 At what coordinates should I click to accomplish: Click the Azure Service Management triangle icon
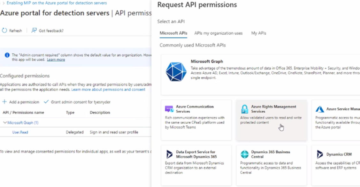click(319, 109)
